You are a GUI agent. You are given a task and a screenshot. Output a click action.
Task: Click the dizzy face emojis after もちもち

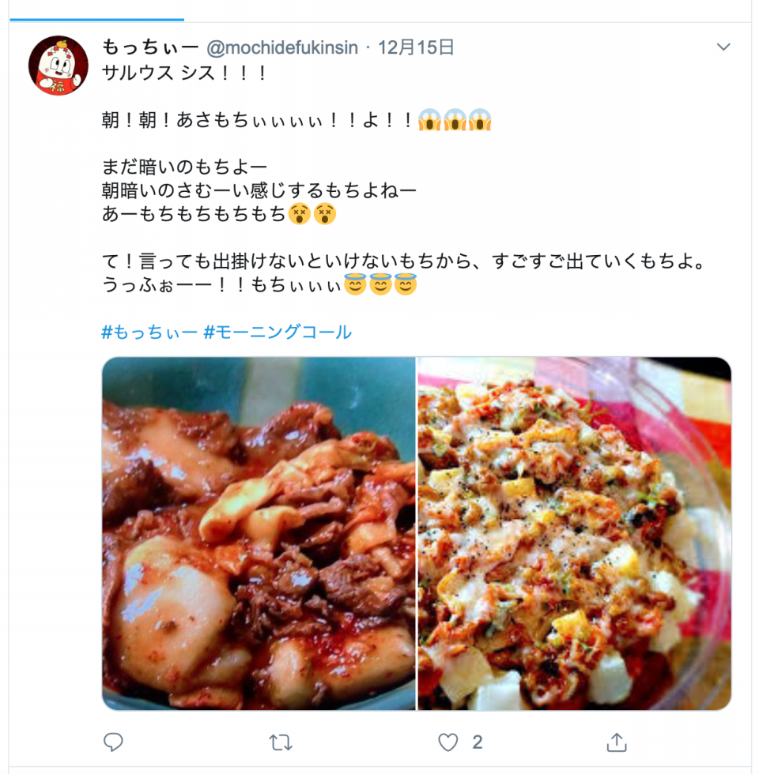[x=312, y=214]
